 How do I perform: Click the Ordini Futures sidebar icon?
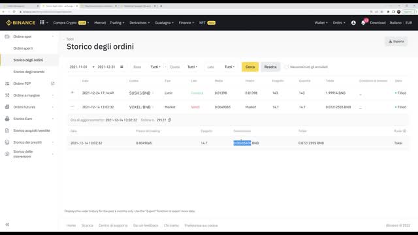[7, 107]
